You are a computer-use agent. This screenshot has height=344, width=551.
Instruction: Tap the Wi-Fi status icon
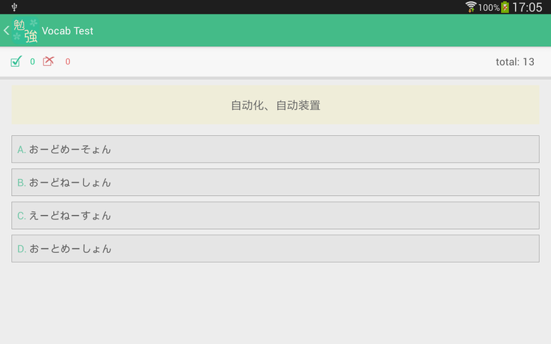pos(470,7)
